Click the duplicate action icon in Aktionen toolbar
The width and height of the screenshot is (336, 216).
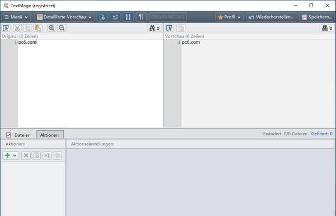coord(58,155)
